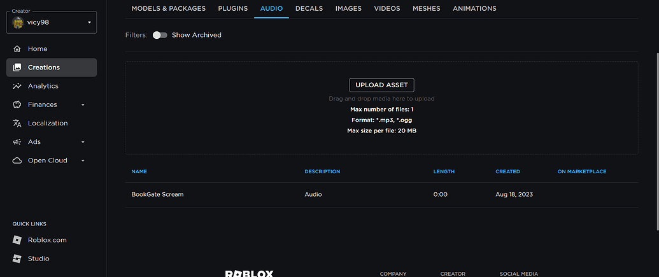This screenshot has width=659, height=277.
Task: Click the Localization translate icon
Action: [x=17, y=123]
